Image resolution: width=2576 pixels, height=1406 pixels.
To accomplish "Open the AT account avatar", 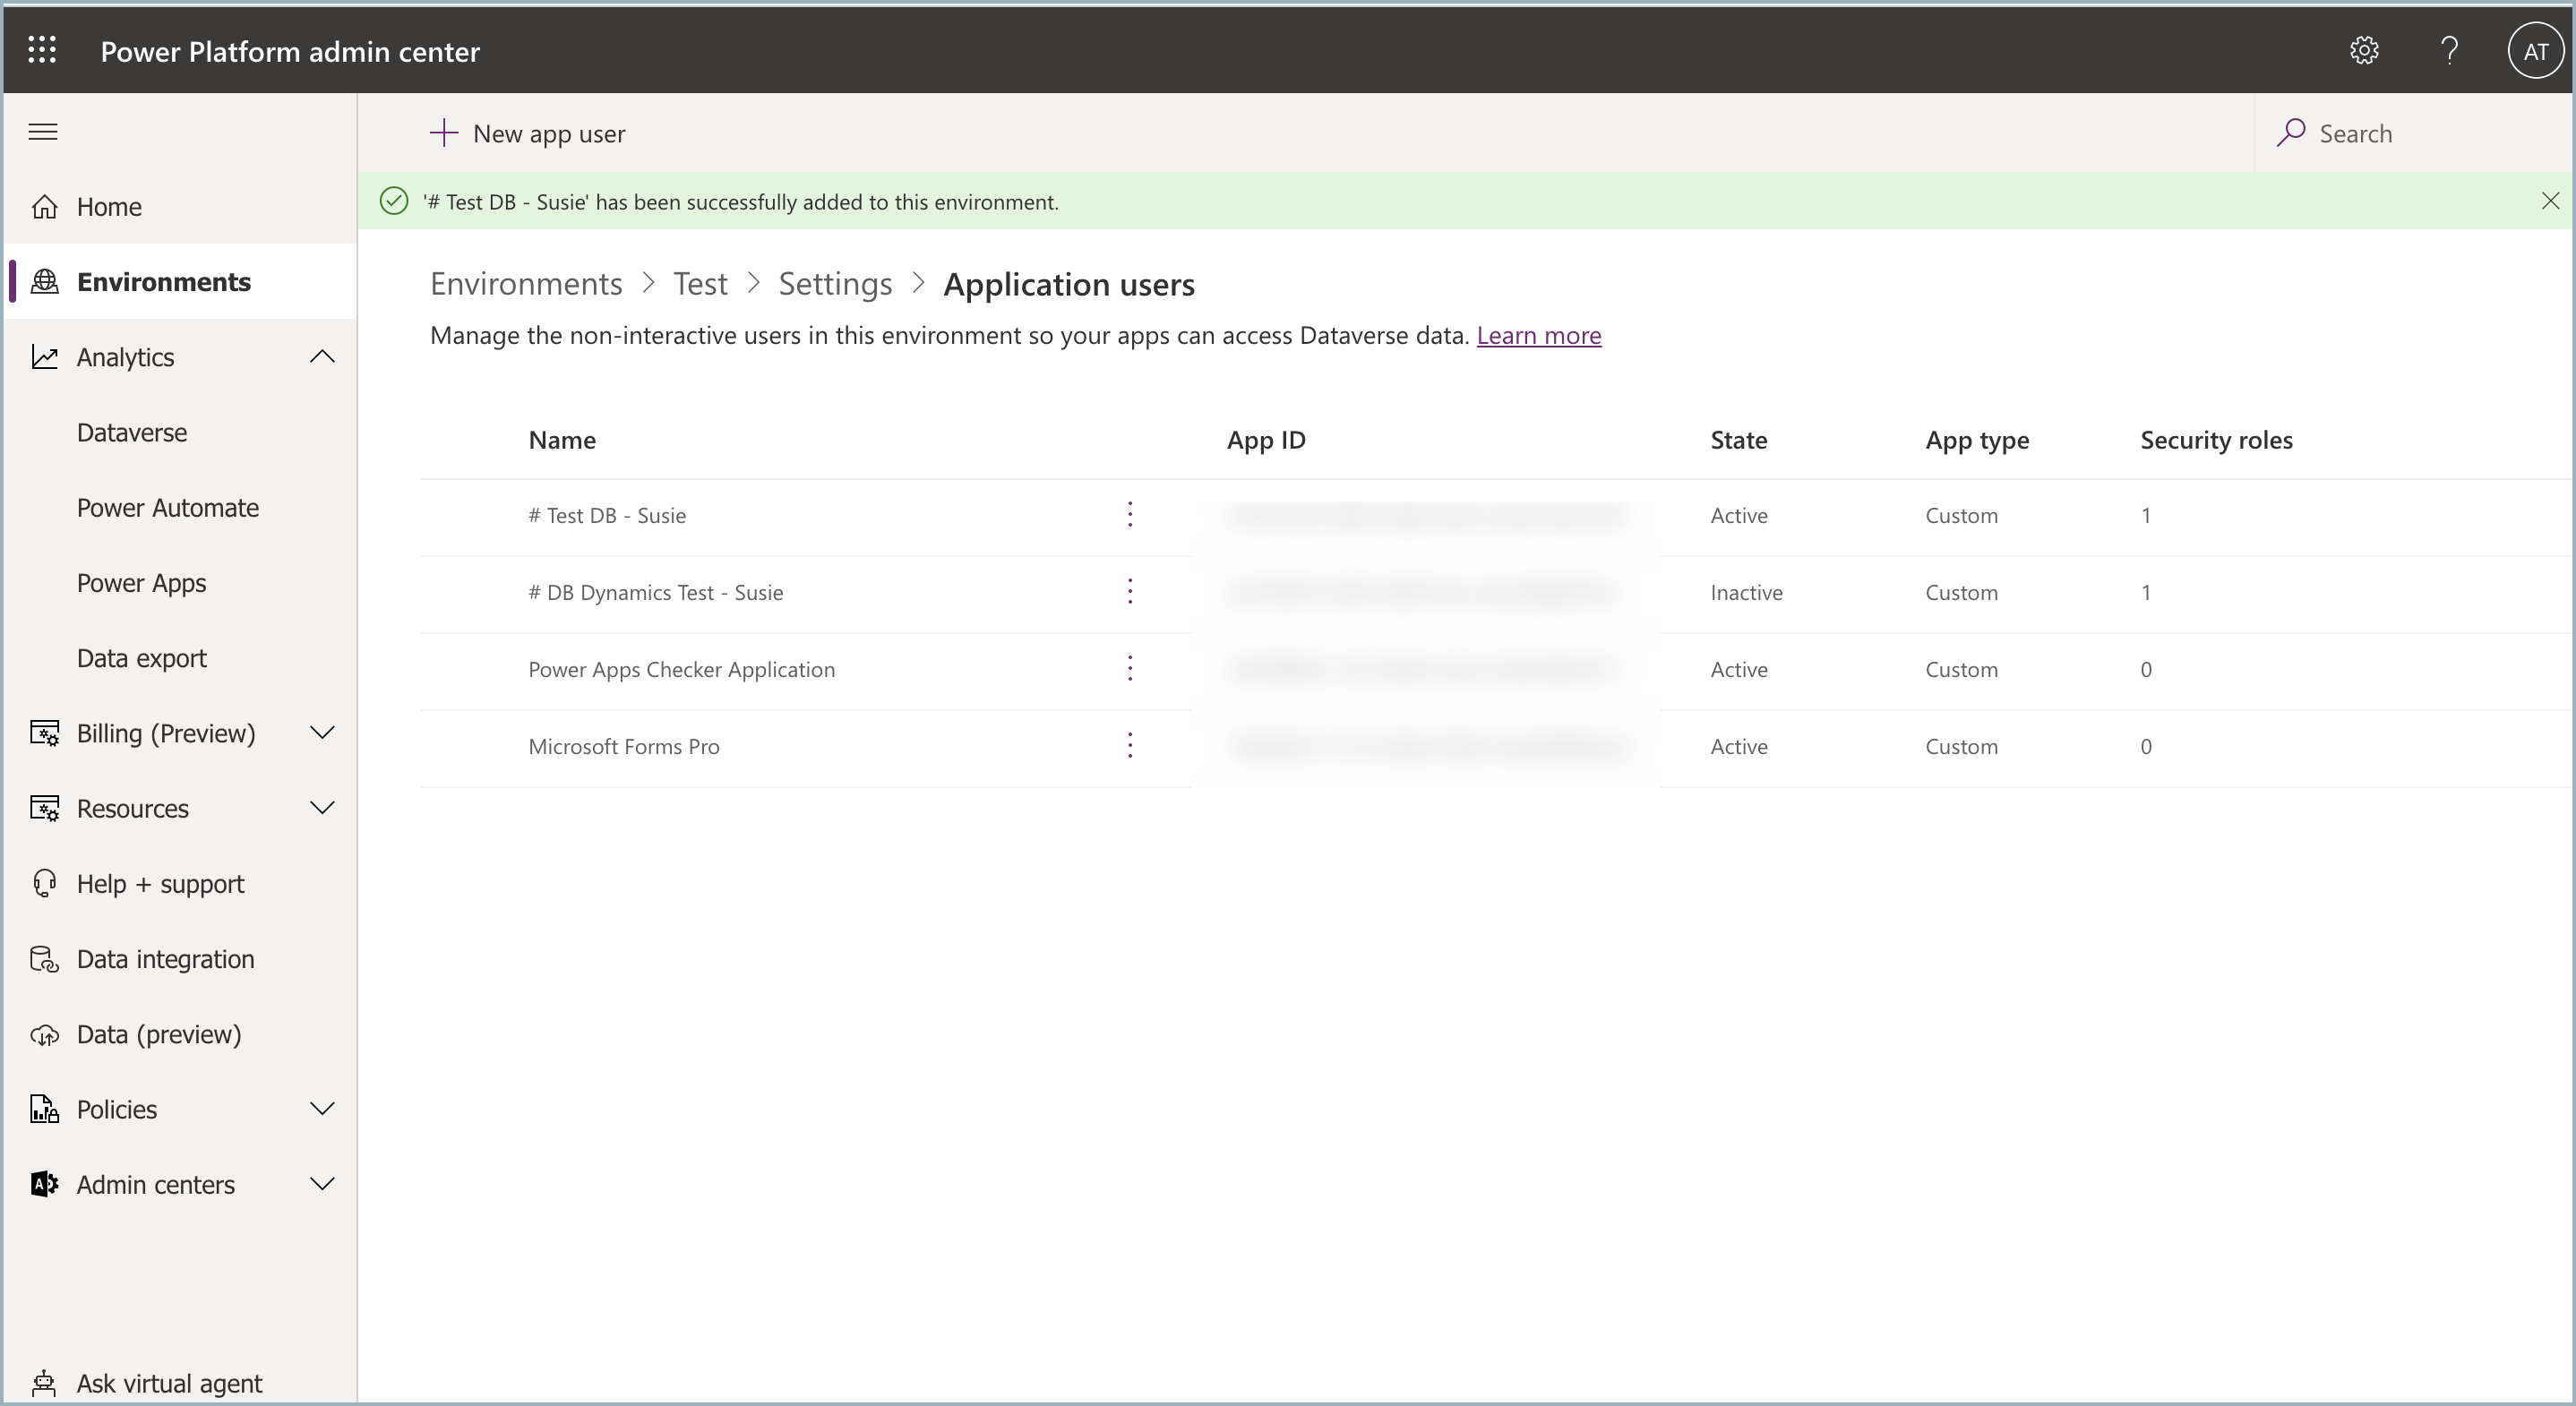I will [2535, 51].
